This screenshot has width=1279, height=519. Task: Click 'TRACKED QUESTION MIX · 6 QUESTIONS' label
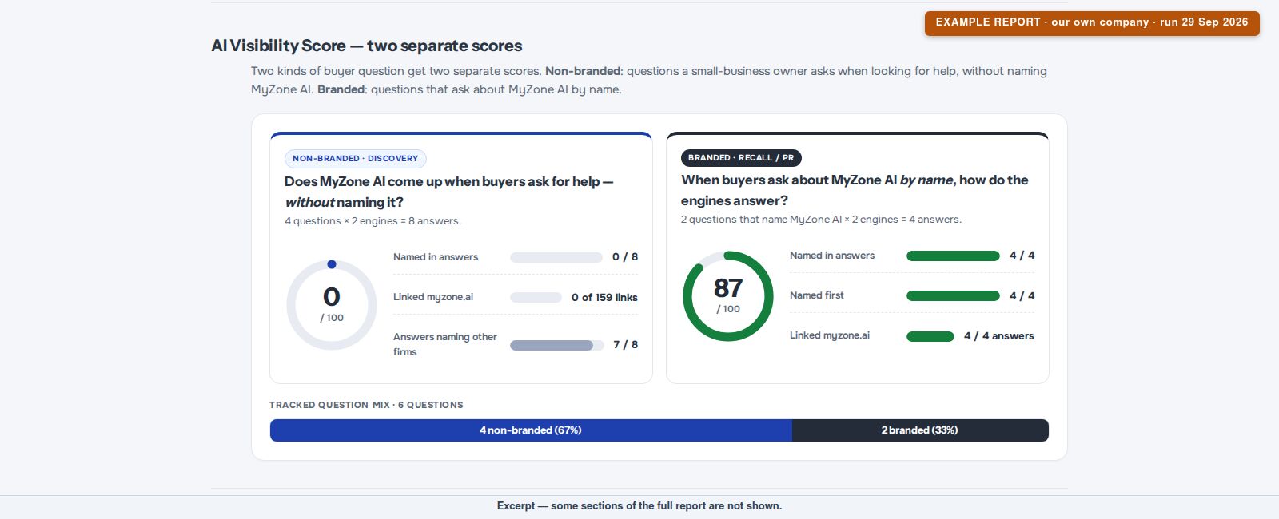point(366,405)
